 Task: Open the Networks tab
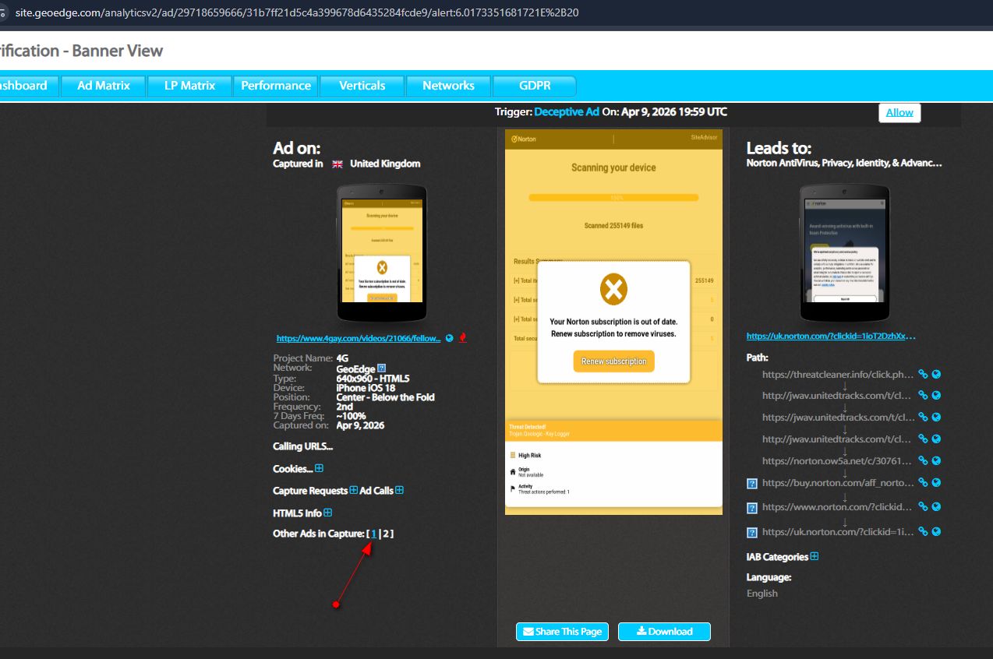(x=448, y=86)
